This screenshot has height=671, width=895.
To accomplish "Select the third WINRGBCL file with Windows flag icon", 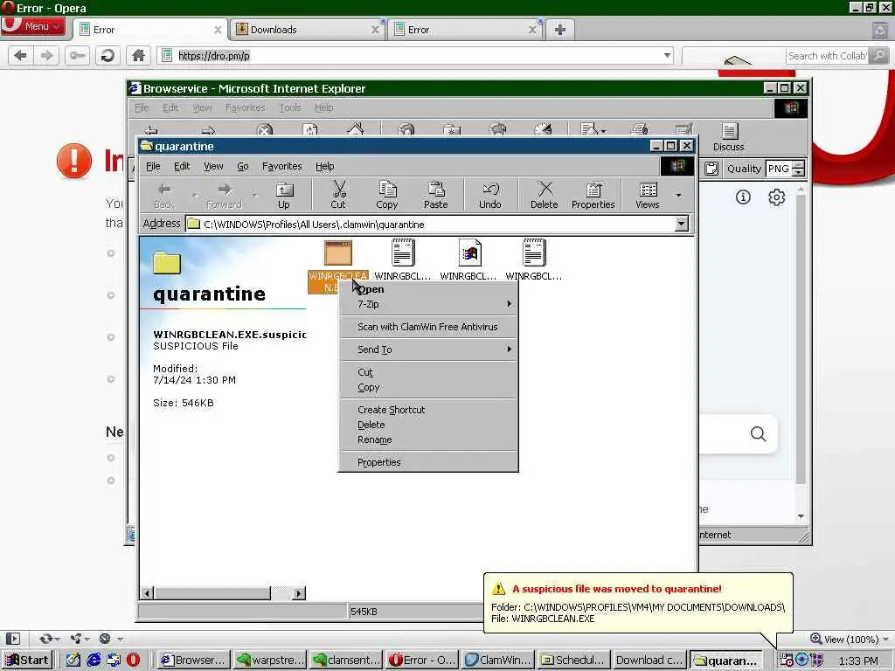I will pyautogui.click(x=468, y=260).
